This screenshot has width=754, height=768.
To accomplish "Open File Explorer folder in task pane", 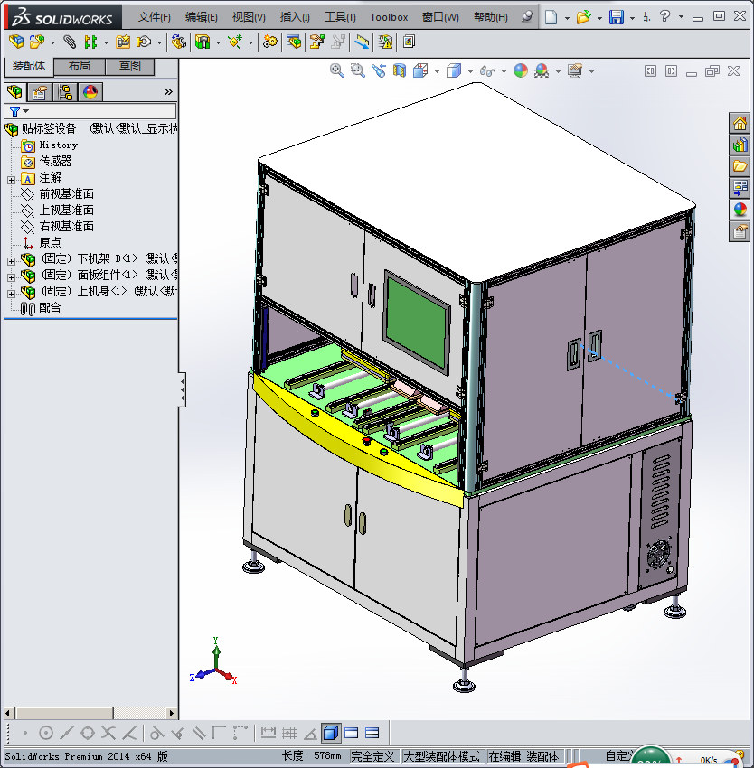I will coord(740,166).
